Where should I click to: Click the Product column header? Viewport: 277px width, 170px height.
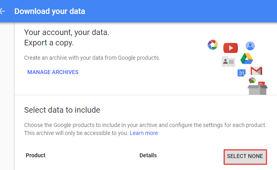coord(35,155)
